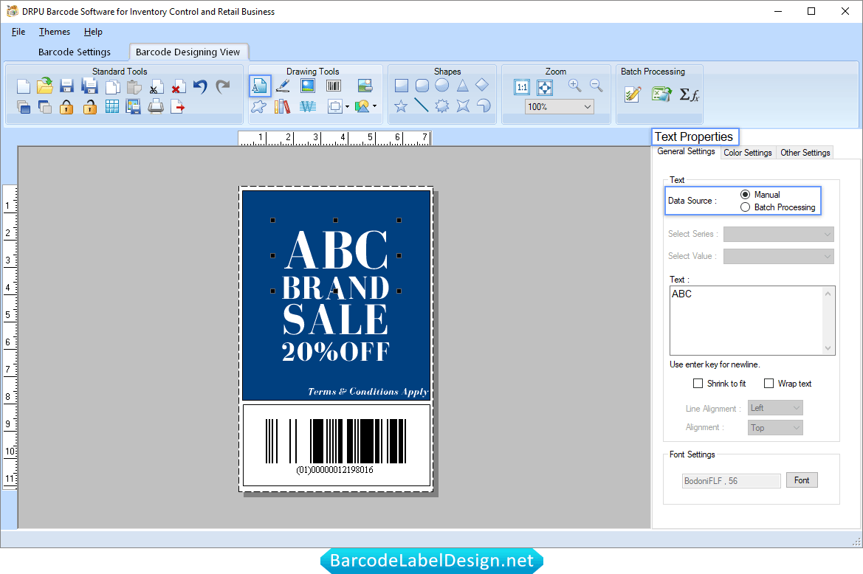Open the Alignment dropdown showing Top
Screen dimensions: 863x574
775,428
